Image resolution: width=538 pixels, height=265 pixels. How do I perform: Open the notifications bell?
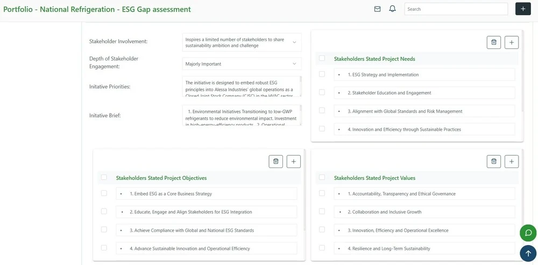click(x=392, y=9)
